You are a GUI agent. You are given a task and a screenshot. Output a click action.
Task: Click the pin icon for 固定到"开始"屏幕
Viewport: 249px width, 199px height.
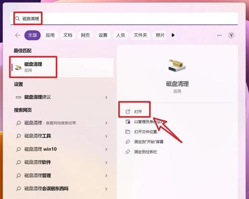(127, 142)
